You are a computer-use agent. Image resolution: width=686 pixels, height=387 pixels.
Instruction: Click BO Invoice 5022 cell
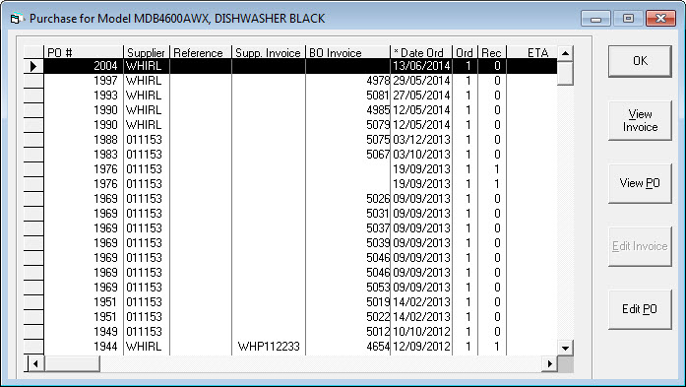pyautogui.click(x=347, y=317)
